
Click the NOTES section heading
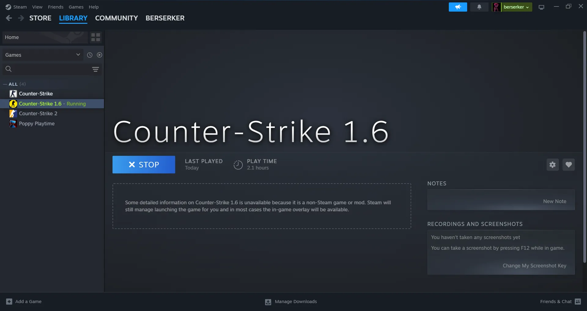point(437,184)
